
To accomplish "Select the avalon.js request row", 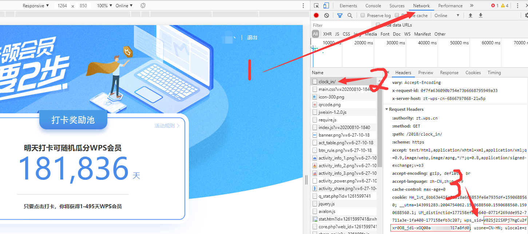I will [344, 211].
